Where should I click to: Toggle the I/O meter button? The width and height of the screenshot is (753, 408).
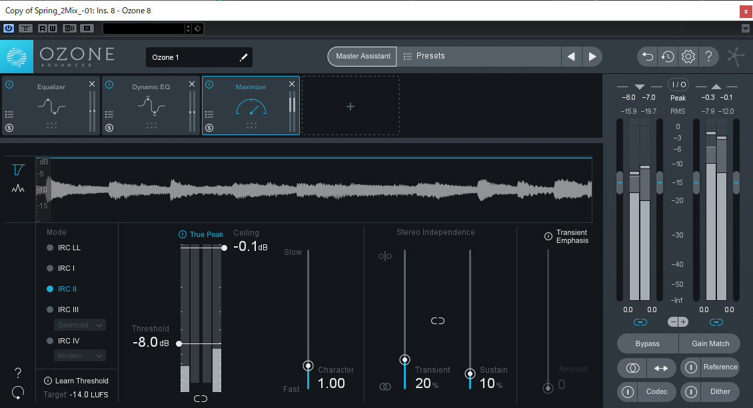click(x=678, y=85)
